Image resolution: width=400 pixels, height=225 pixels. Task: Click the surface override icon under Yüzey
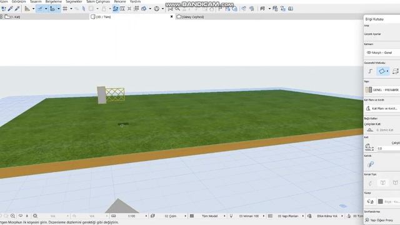[x=370, y=201]
